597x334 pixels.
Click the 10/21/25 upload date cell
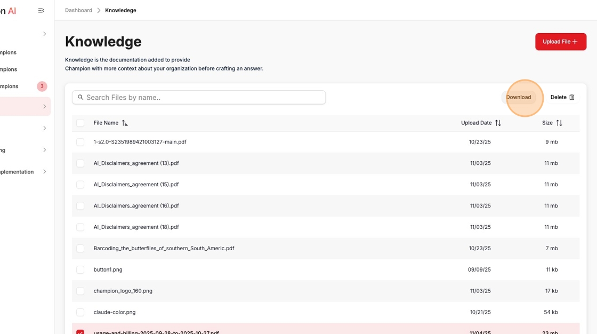point(480,312)
